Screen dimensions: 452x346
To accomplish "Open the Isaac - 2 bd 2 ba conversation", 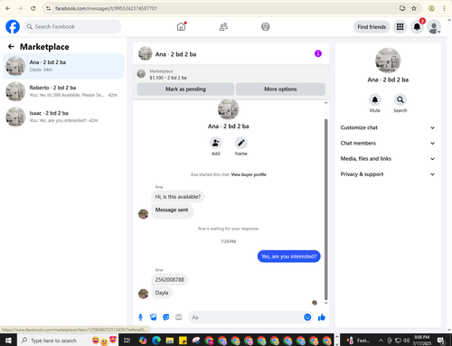I will [x=63, y=117].
